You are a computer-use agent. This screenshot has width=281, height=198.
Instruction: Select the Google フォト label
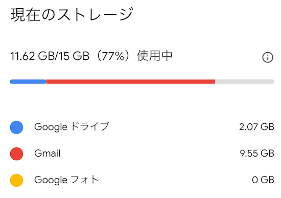66,180
